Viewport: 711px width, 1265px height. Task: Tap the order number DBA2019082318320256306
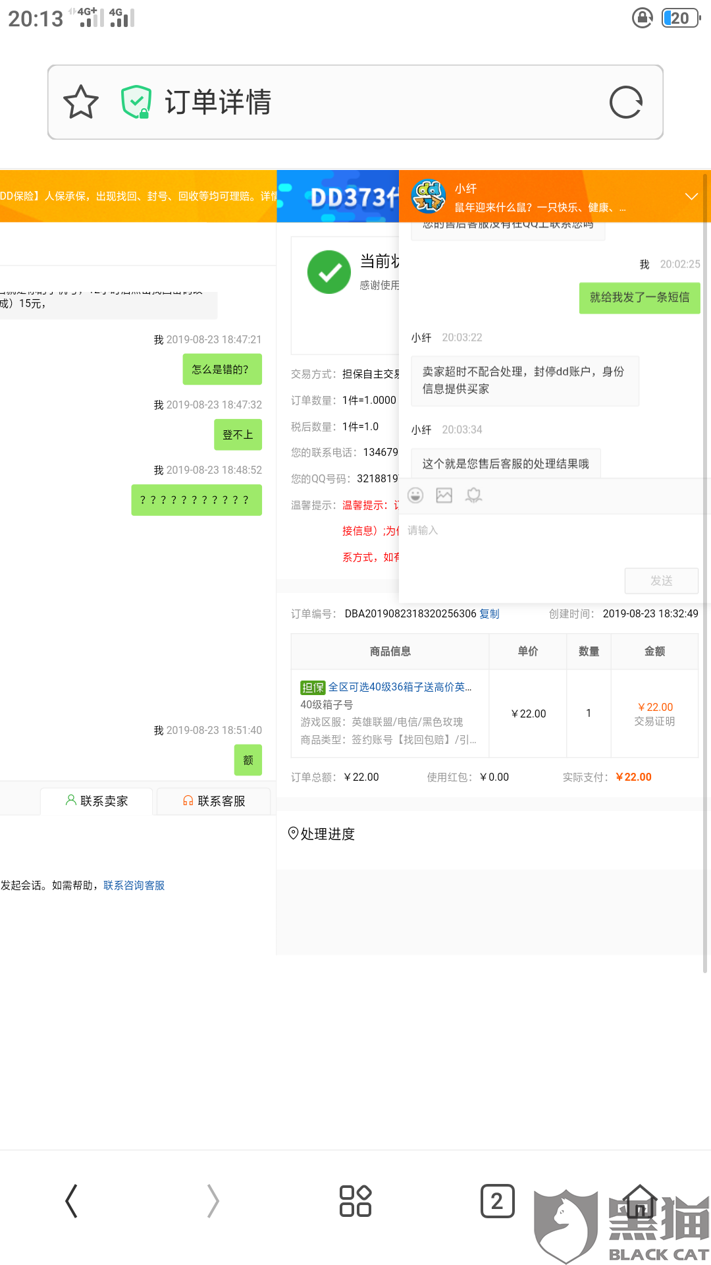pyautogui.click(x=410, y=613)
